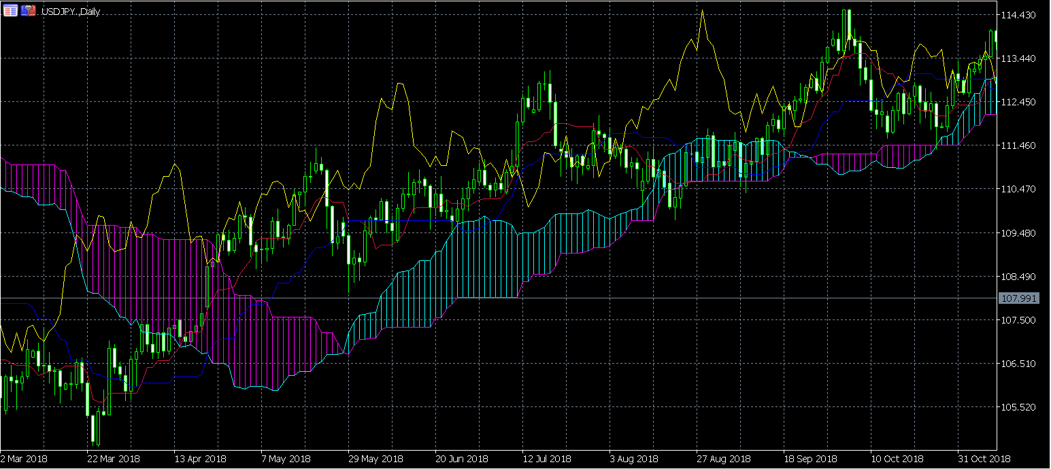Select the current price label 107.991
Image resolution: width=1051 pixels, height=469 pixels.
(x=1019, y=298)
